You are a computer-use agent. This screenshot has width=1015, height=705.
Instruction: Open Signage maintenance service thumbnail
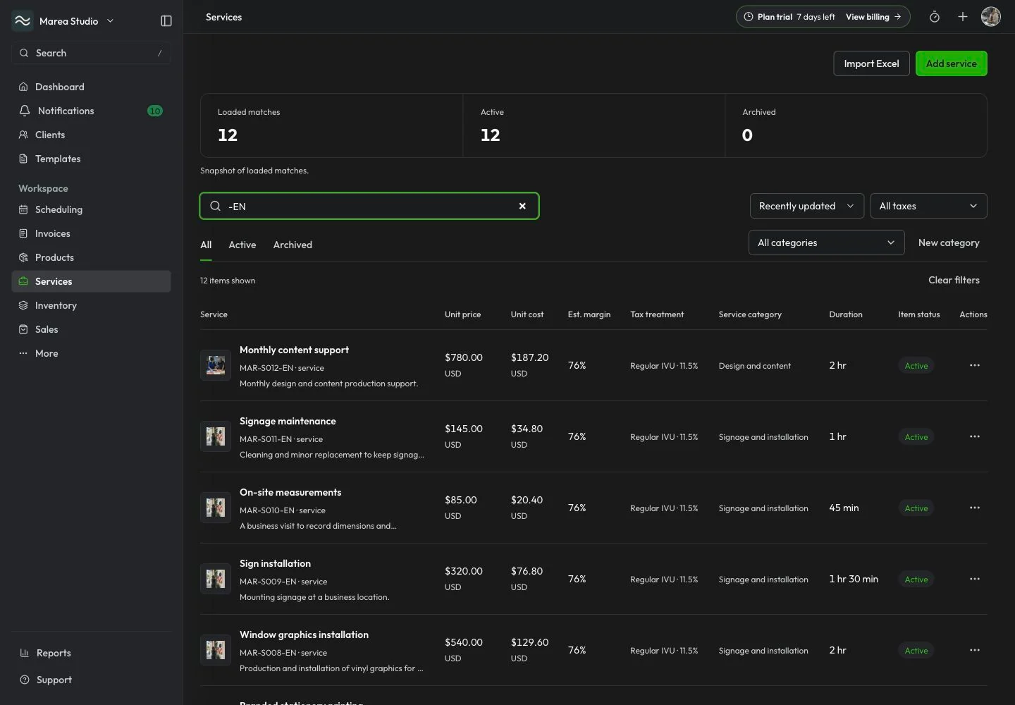(x=216, y=436)
